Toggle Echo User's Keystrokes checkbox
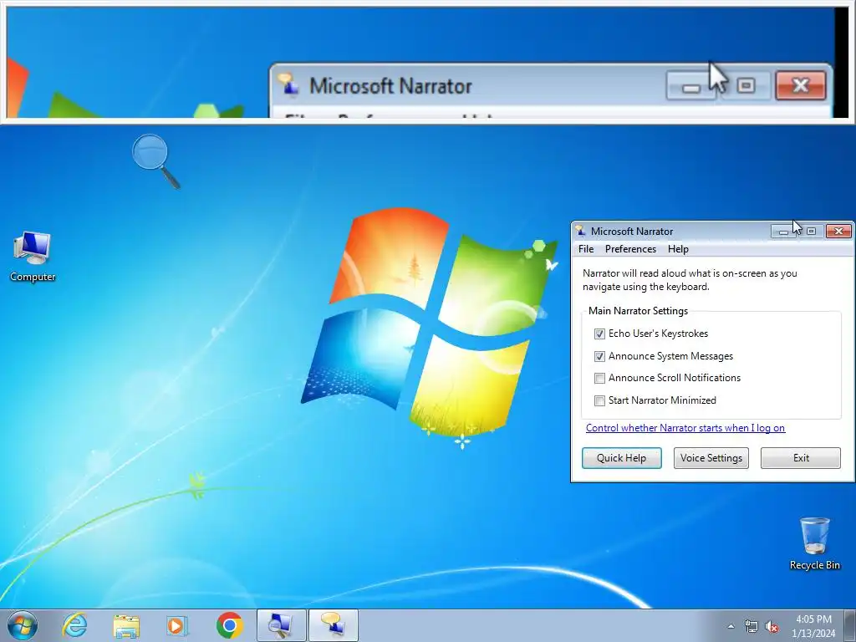Image resolution: width=856 pixels, height=642 pixels. [599, 334]
